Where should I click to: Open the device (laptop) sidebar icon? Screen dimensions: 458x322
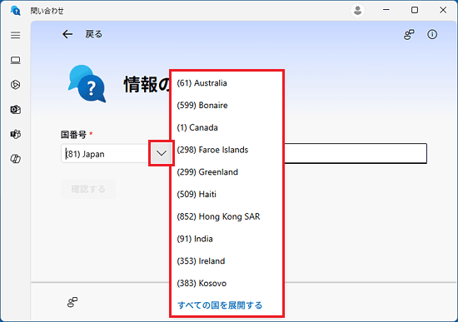click(x=16, y=60)
